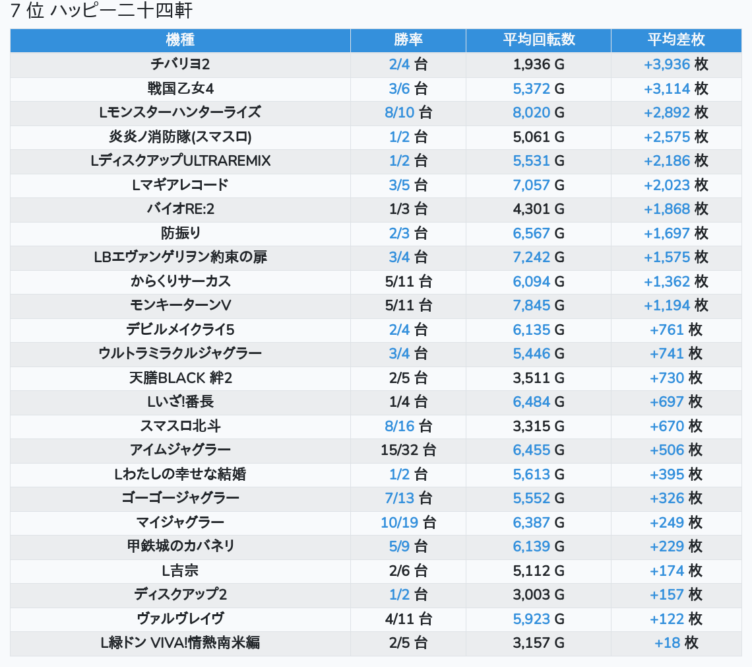This screenshot has width=752, height=667.
Task: Click the +506 枚 difference value
Action: 676,450
